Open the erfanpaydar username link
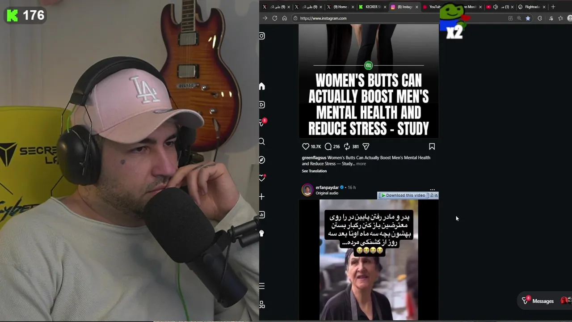 tap(327, 187)
